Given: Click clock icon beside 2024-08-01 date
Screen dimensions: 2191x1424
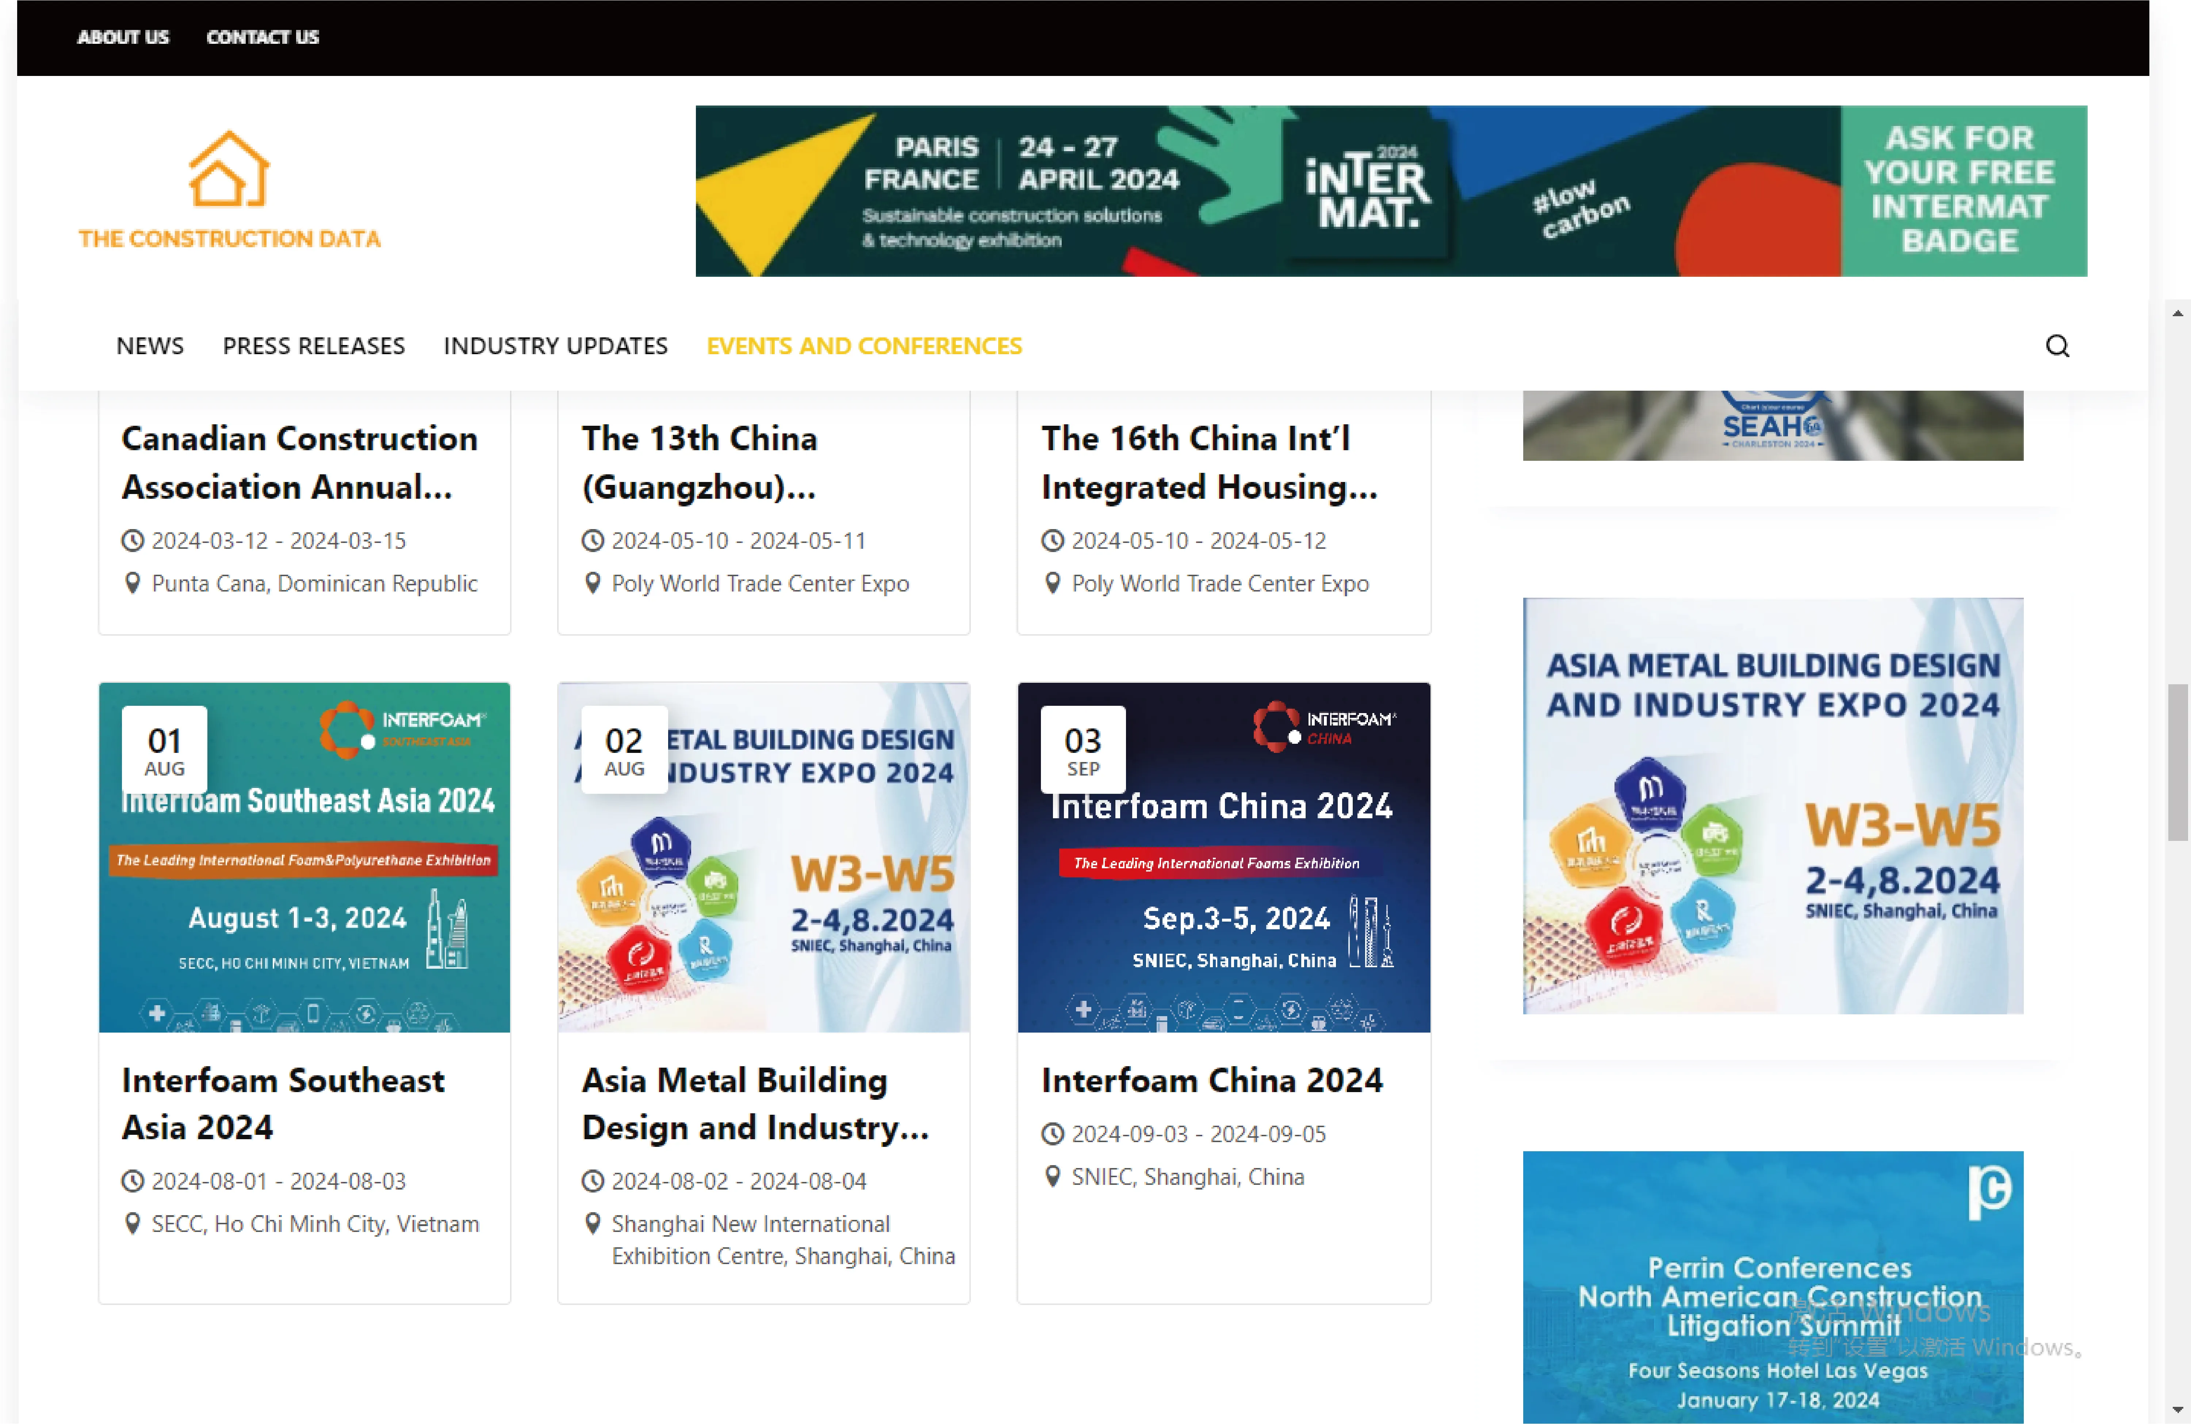Looking at the screenshot, I should point(133,1181).
